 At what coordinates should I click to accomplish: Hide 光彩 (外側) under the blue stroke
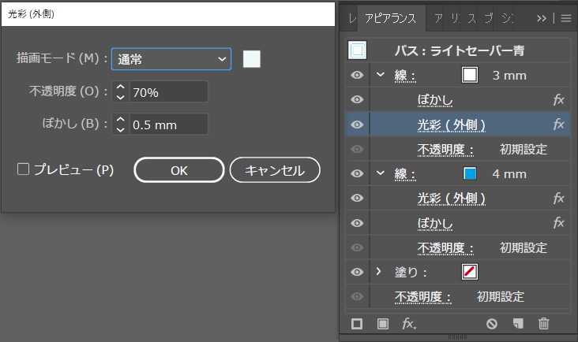pos(357,199)
